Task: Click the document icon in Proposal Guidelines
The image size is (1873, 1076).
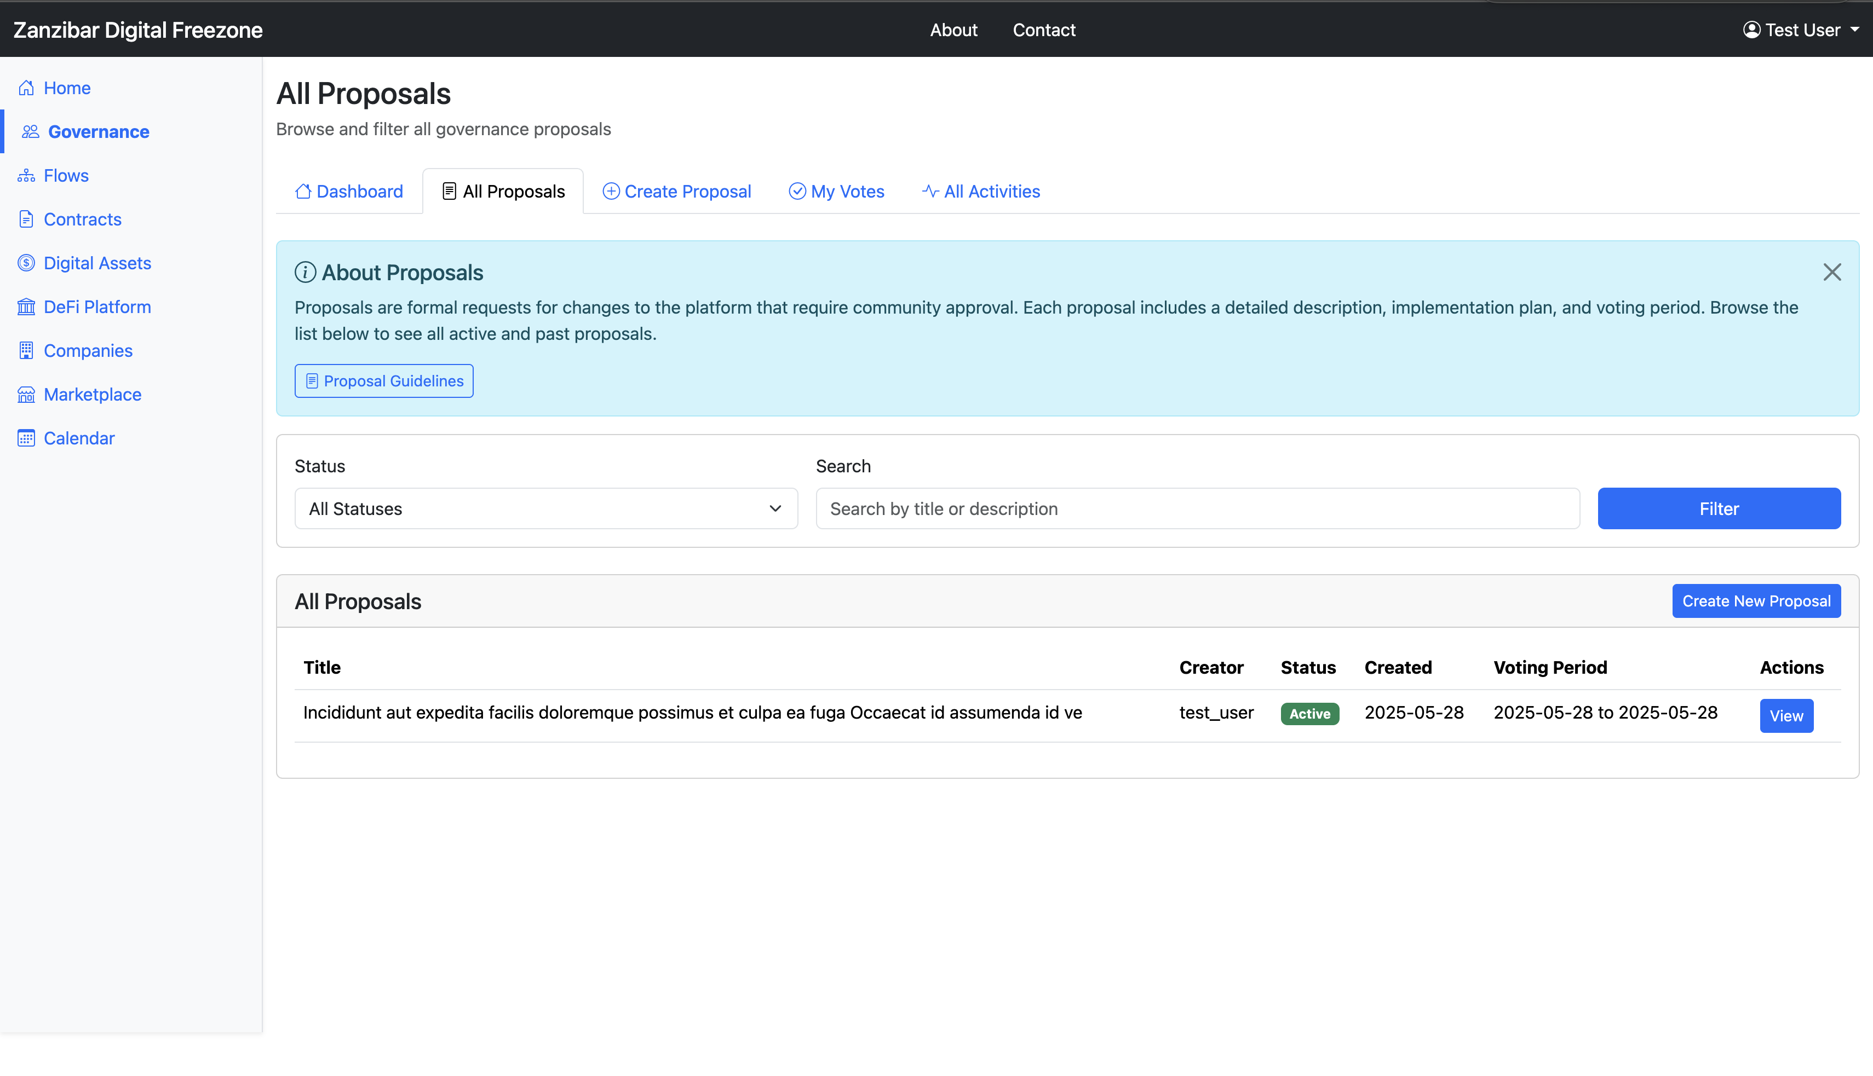Action: (312, 381)
